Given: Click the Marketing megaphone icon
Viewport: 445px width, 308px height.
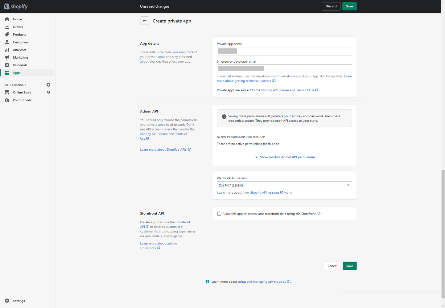Looking at the screenshot, I should coord(7,57).
